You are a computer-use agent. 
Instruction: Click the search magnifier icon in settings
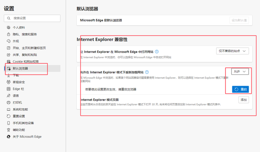click(x=9, y=18)
